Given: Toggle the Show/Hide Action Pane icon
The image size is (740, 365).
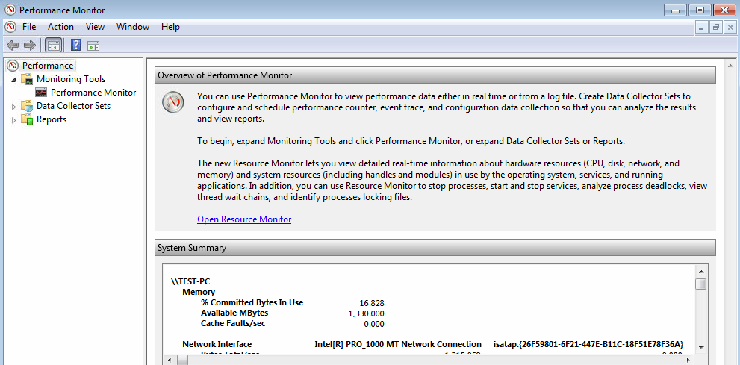Looking at the screenshot, I should tap(93, 46).
